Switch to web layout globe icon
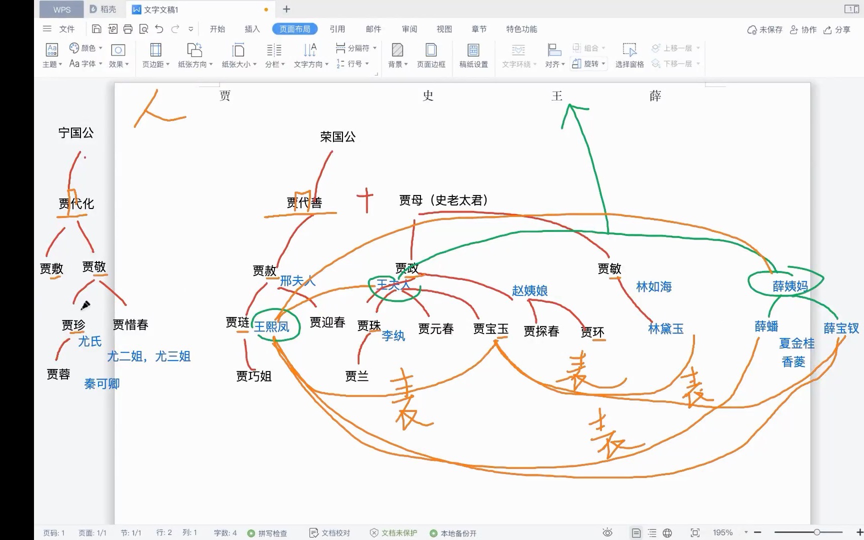 667,533
